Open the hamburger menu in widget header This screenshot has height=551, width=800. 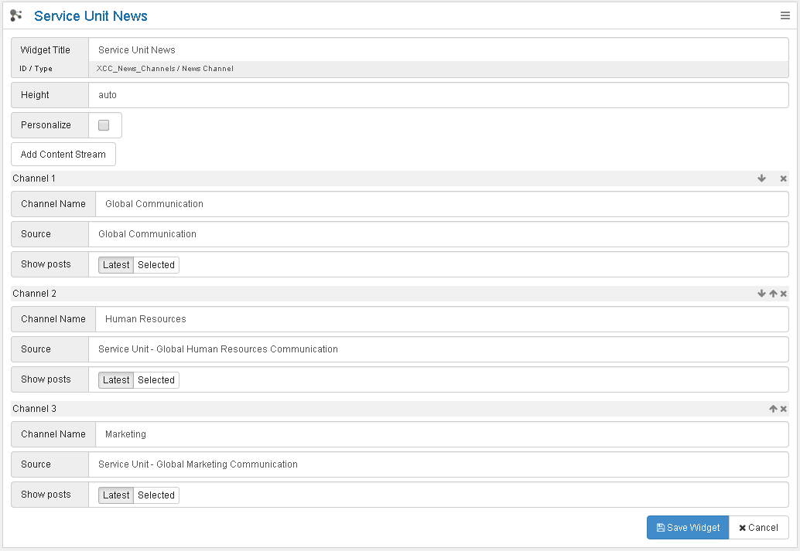click(785, 15)
